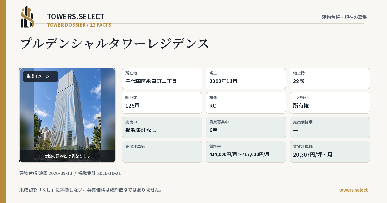Select the 売出坪単価 card
387x203 pixels.
pos(162,152)
